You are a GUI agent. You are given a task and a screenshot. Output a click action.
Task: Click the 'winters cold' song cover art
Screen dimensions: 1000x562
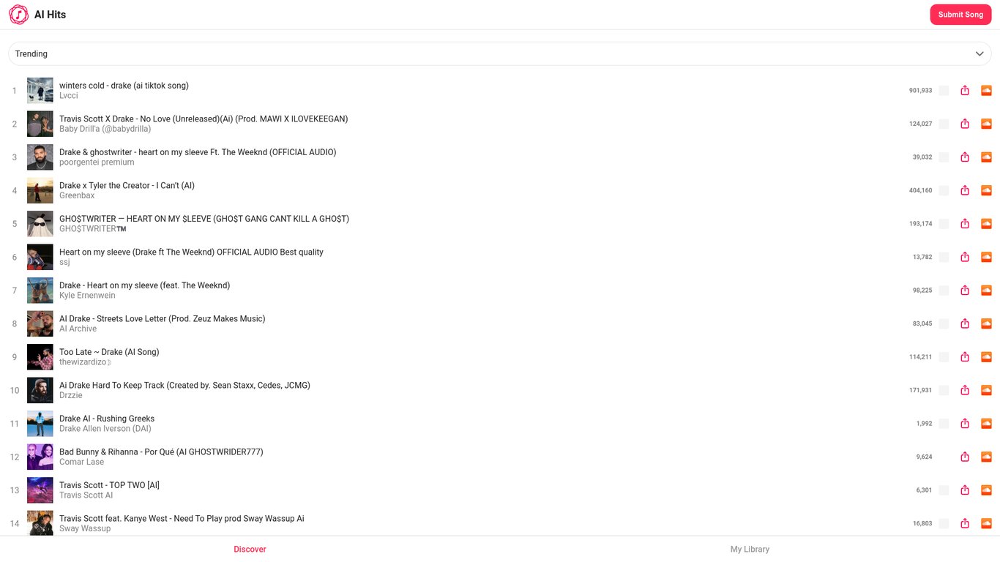click(x=40, y=91)
